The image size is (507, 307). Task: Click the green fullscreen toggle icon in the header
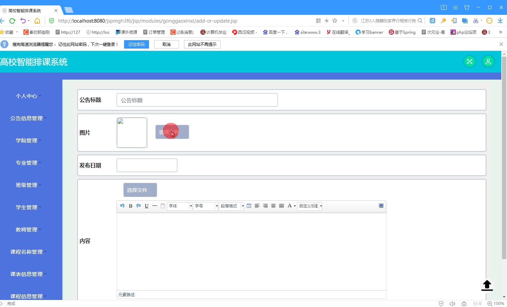pyautogui.click(x=470, y=61)
